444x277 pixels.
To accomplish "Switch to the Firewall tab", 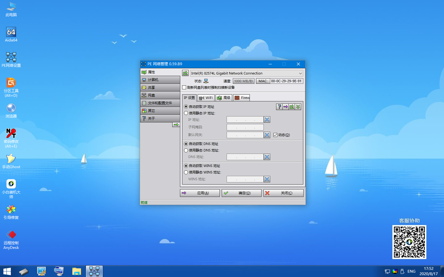I will click(241, 97).
